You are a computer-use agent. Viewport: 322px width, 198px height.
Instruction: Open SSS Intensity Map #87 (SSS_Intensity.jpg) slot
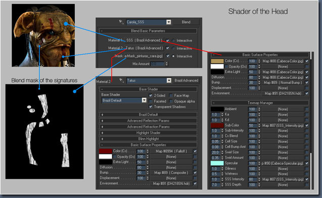point(283,179)
